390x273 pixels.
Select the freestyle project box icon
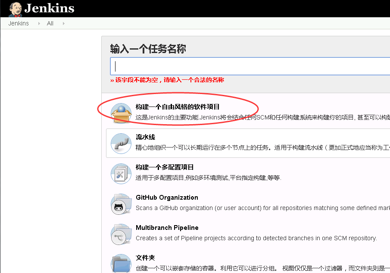[x=121, y=113]
